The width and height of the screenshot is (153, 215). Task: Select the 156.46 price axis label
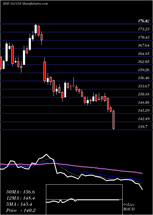[x=144, y=78]
